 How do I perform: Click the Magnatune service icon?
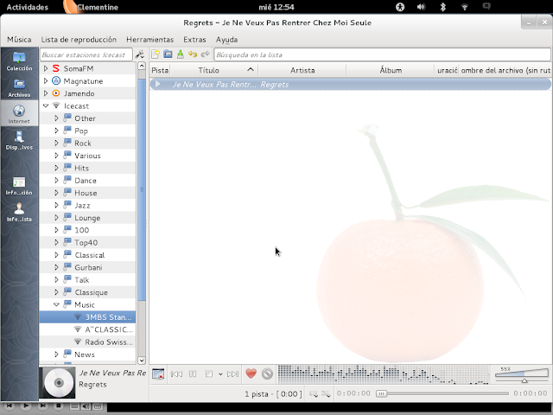point(55,80)
